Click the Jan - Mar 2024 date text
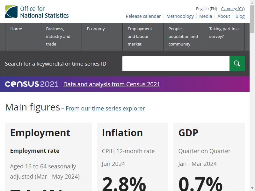The height and width of the screenshot is (191, 255). [x=197, y=164]
